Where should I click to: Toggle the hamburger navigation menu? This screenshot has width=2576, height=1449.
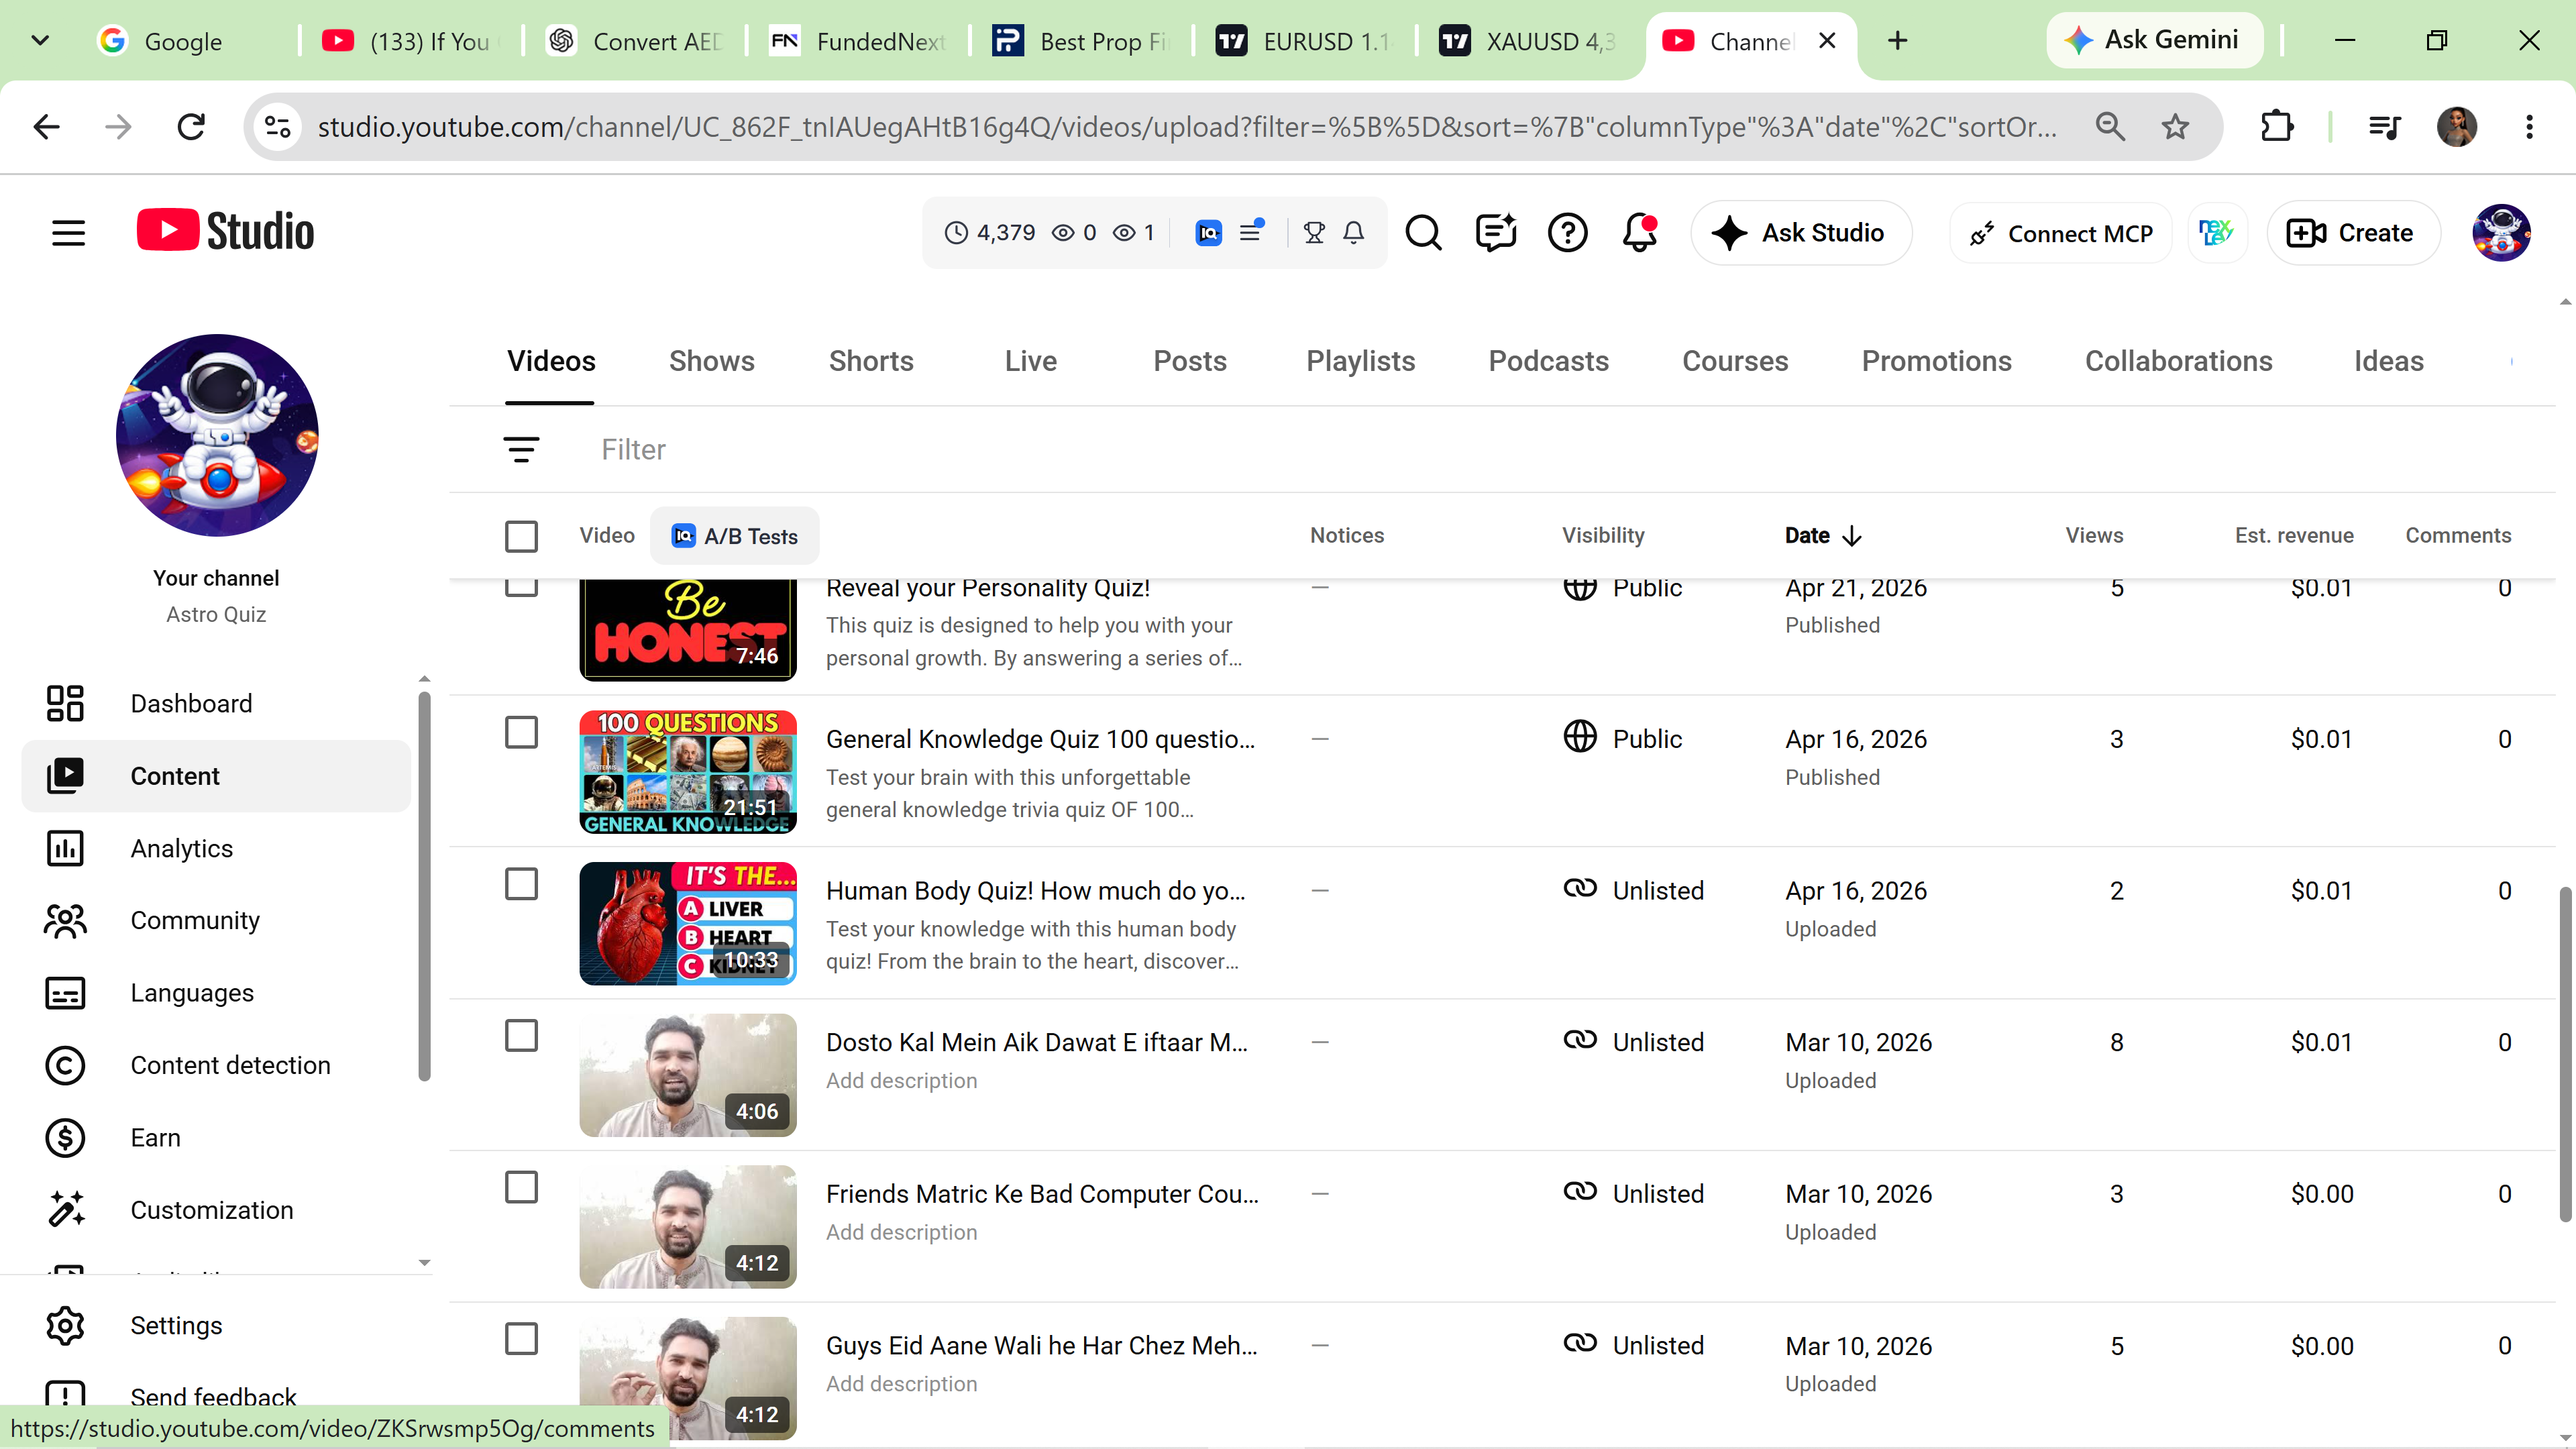(69, 233)
